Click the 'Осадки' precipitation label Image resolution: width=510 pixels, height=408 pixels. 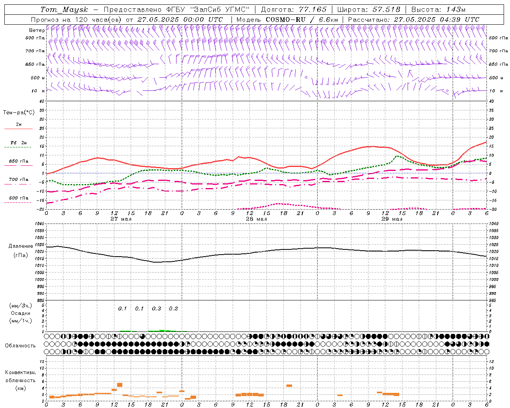click(20, 313)
